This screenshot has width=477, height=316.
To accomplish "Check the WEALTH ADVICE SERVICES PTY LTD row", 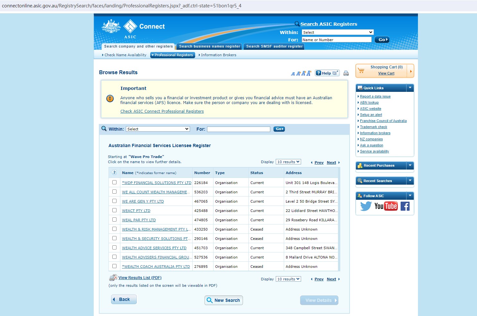I will [114, 248].
